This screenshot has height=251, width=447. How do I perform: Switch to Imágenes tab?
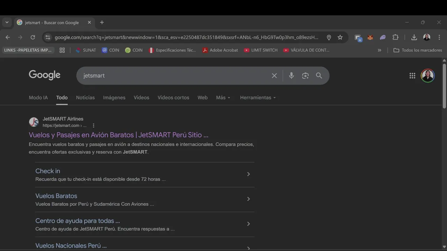(114, 98)
